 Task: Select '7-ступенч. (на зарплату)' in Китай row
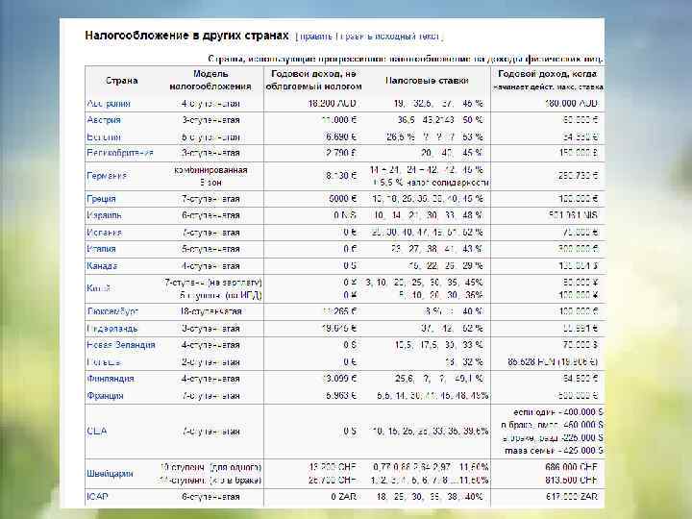pyautogui.click(x=212, y=283)
